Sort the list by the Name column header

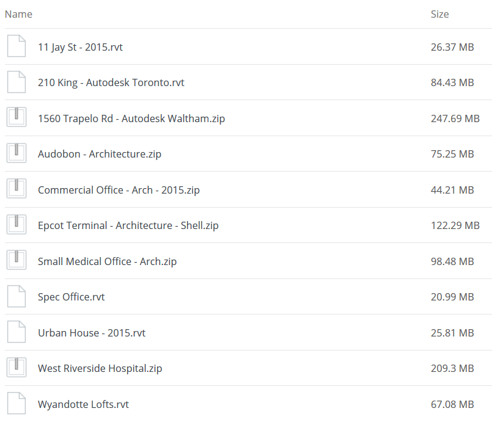tap(18, 14)
